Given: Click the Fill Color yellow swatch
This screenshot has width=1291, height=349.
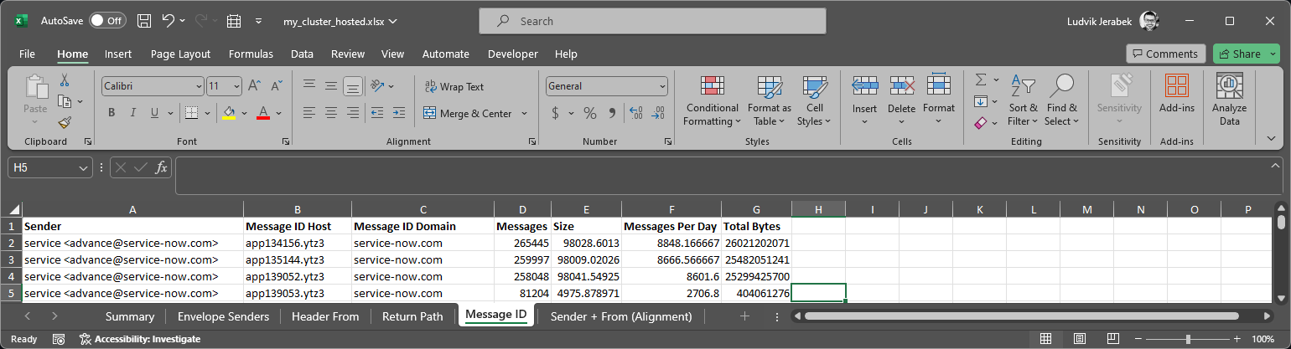Looking at the screenshot, I should (x=229, y=113).
